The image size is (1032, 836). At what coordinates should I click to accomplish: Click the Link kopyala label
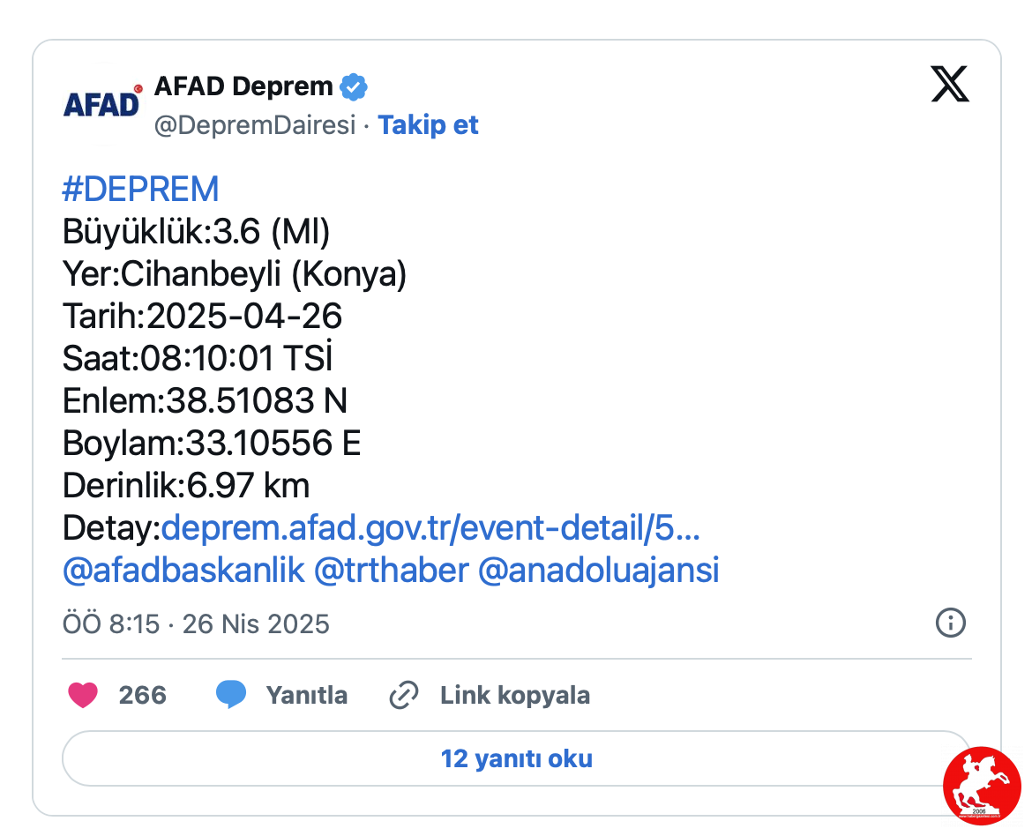515,696
